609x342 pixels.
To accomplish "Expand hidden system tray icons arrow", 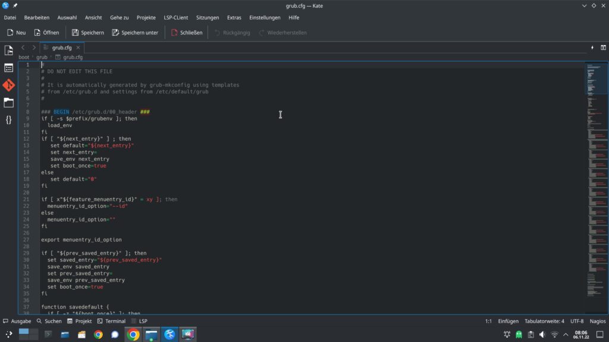I will point(566,334).
